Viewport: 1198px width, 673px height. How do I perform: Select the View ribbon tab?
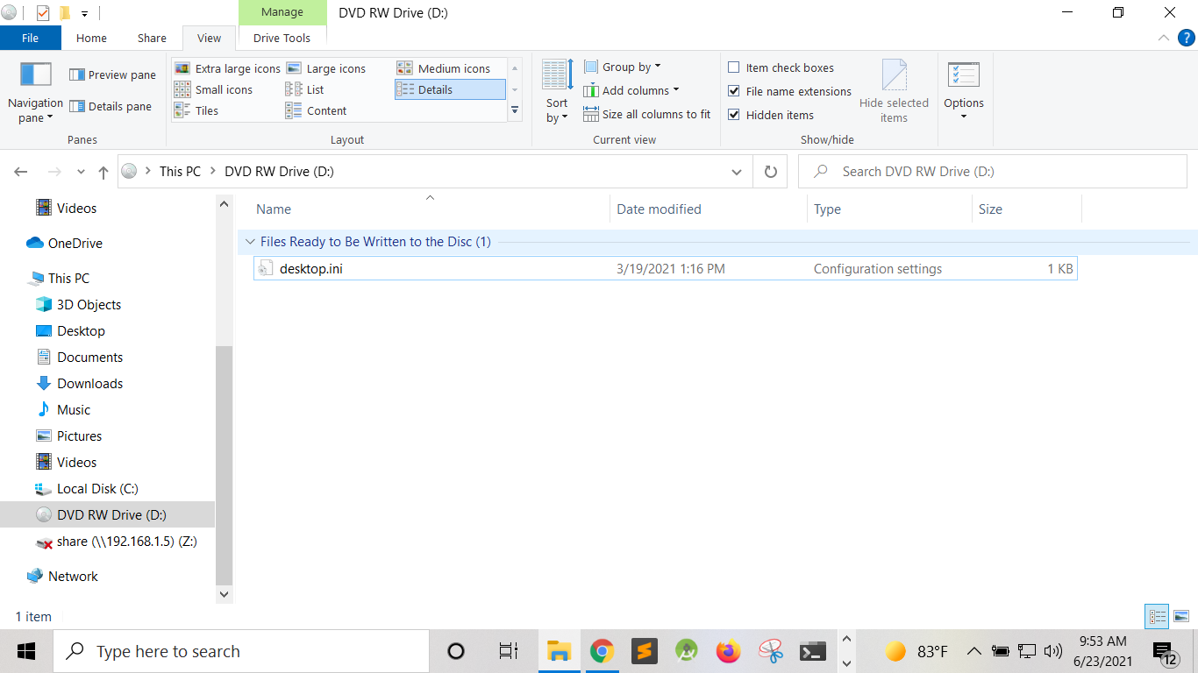pyautogui.click(x=210, y=38)
